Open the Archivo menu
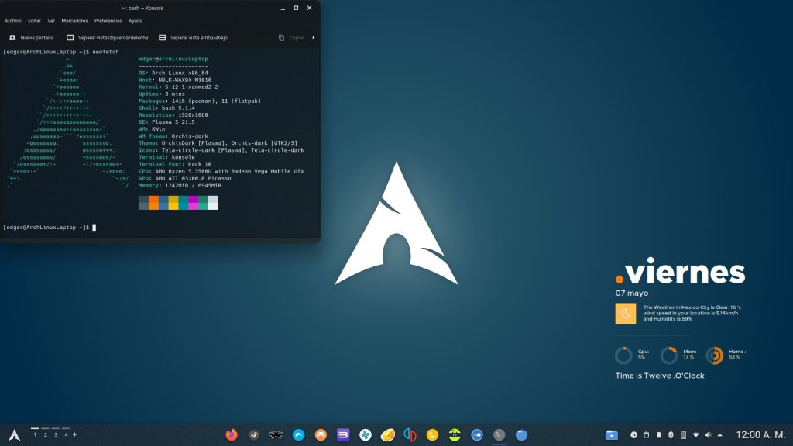Screen dimensions: 793x446 pyautogui.click(x=13, y=21)
